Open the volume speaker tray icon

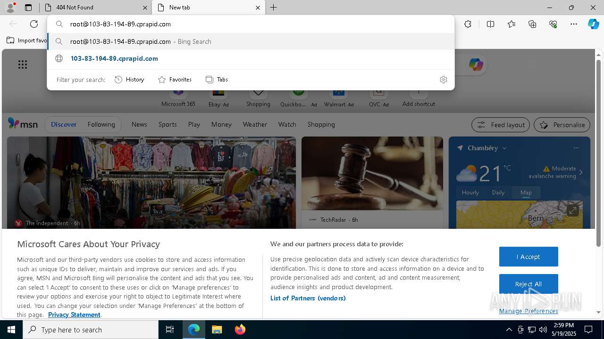(x=543, y=330)
